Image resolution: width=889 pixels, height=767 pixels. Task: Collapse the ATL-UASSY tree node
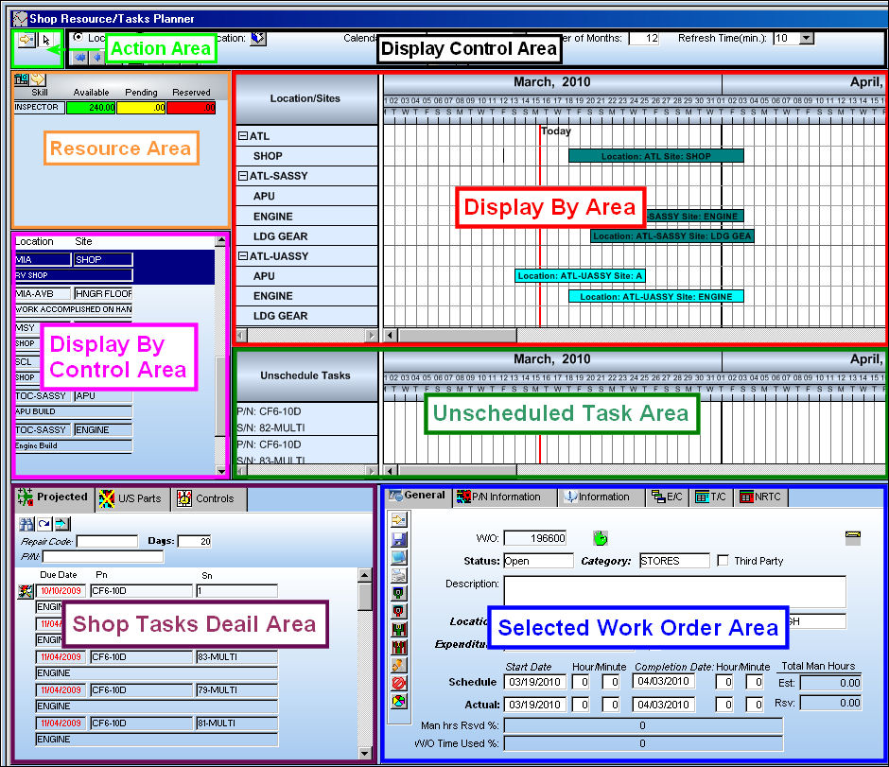(x=243, y=255)
